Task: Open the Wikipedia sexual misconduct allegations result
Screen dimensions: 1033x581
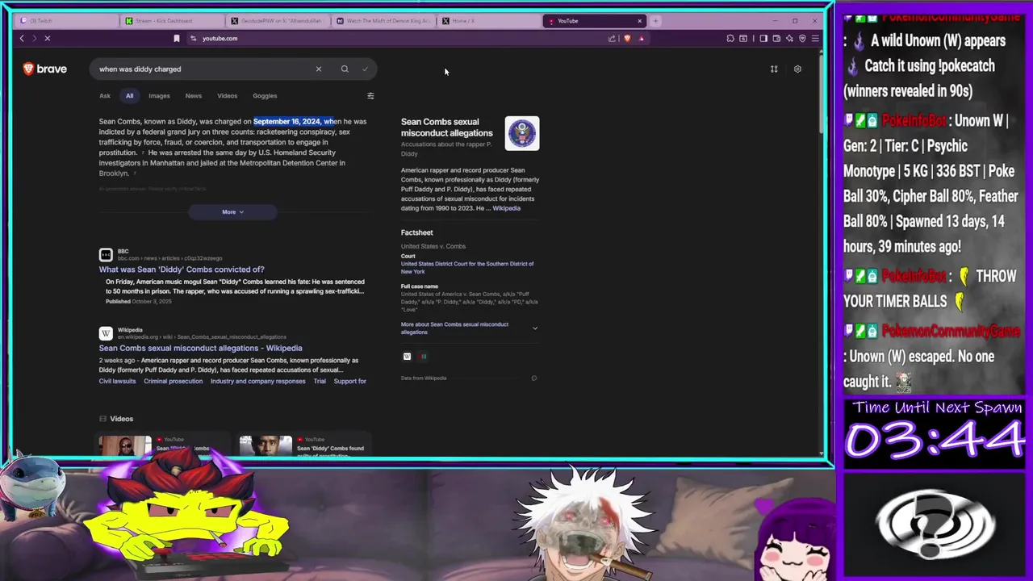Action: [x=200, y=348]
